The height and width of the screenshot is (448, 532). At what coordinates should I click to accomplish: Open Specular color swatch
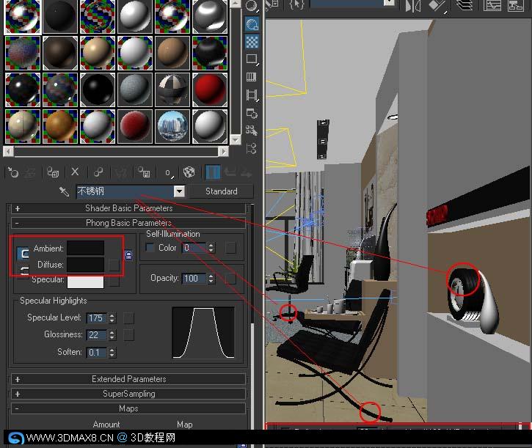pyautogui.click(x=86, y=282)
